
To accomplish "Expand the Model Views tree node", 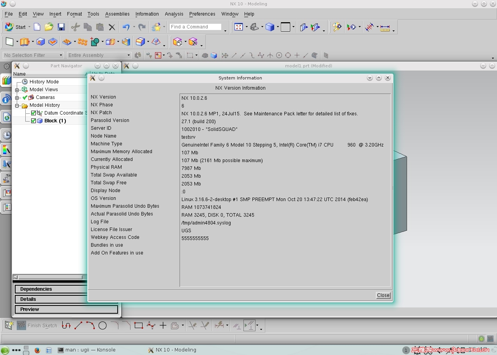I will pyautogui.click(x=16, y=89).
